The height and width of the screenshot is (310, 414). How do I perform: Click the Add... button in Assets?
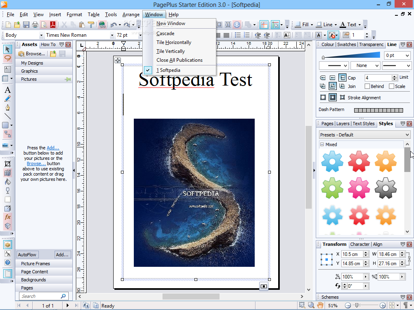tap(62, 255)
